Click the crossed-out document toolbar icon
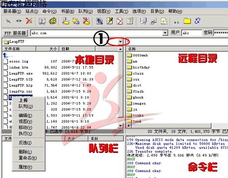This screenshot has width=228, height=178. (x=120, y=21)
